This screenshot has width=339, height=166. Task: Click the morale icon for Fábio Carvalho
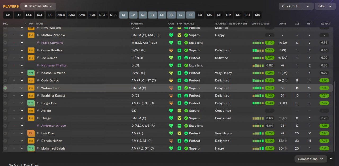[186, 43]
